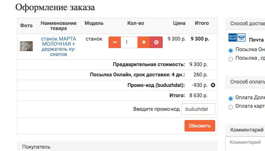Choose the second Посылка delivery radio
Viewport: 265px width, 151px height.
pos(231,59)
